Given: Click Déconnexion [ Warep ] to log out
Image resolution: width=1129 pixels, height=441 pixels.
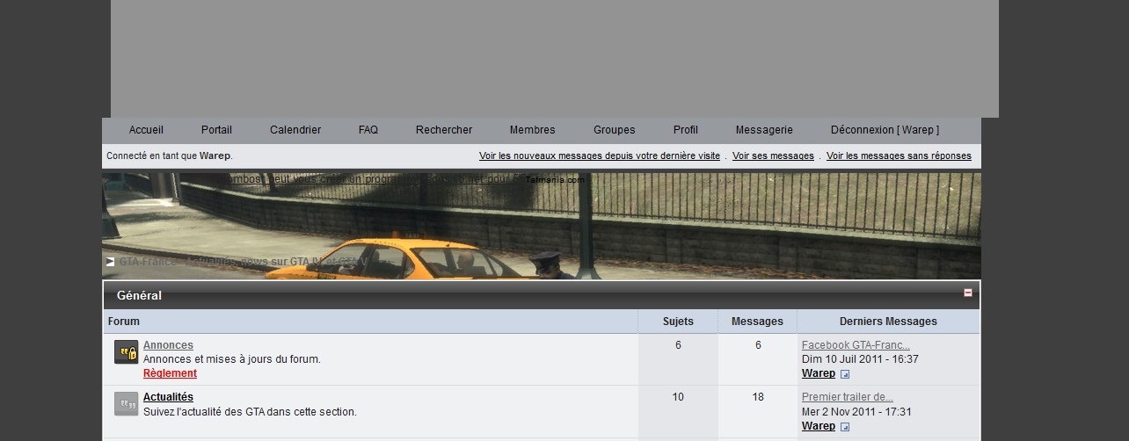Looking at the screenshot, I should point(885,130).
